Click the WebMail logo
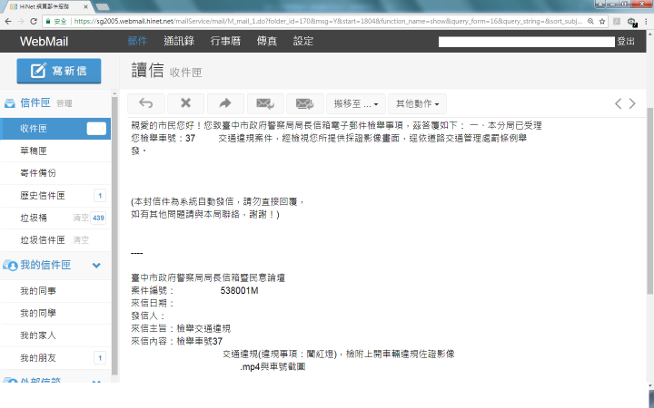This screenshot has height=408, width=654. pyautogui.click(x=44, y=41)
